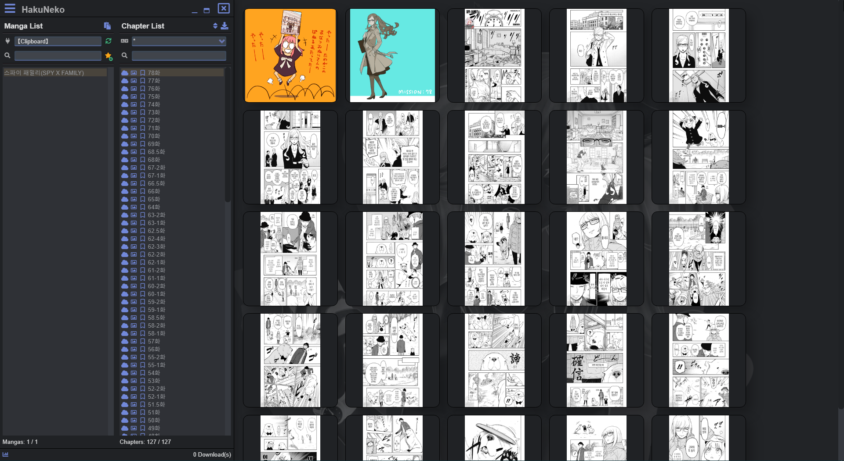Image resolution: width=844 pixels, height=461 pixels.
Task: Click cloud download icon for chapter 70화
Action: [125, 136]
